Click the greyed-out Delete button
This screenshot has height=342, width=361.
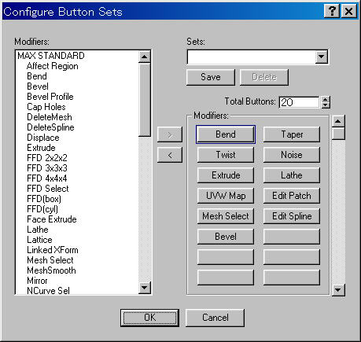pyautogui.click(x=264, y=77)
